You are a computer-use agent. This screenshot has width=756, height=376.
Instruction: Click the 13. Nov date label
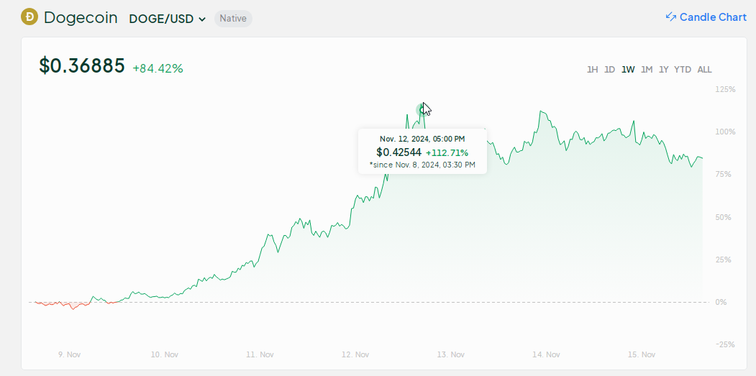tap(450, 354)
